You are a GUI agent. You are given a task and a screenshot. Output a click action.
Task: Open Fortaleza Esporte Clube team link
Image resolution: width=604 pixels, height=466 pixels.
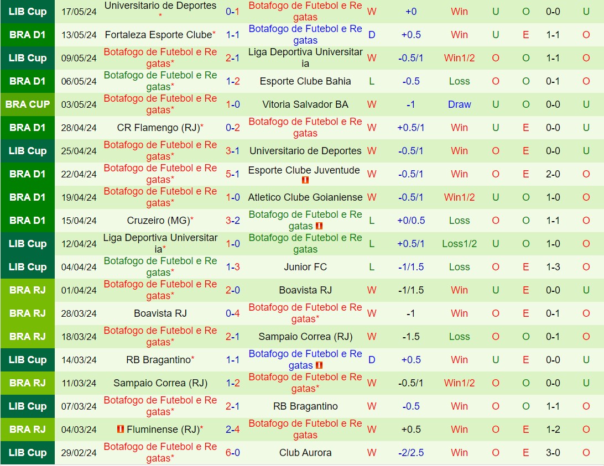pos(158,35)
